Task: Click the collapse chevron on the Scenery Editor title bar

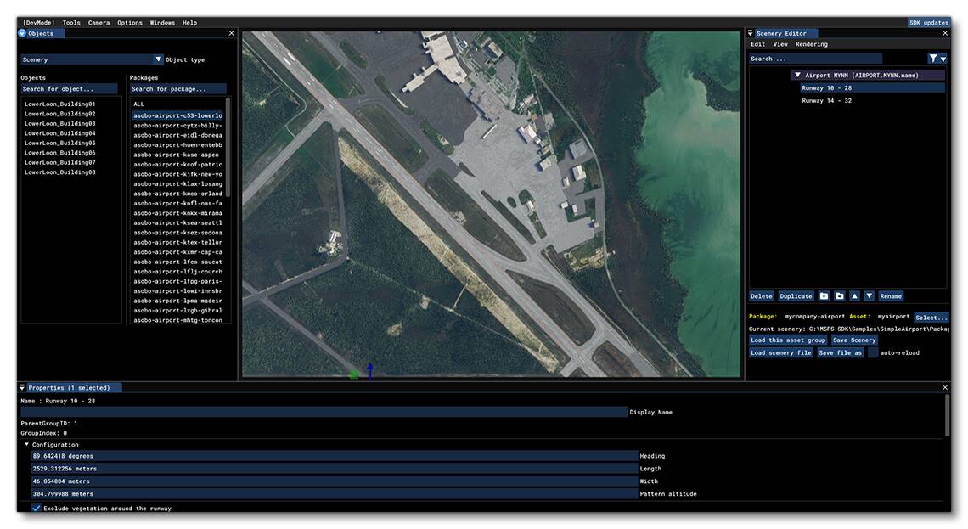Action: click(x=751, y=33)
